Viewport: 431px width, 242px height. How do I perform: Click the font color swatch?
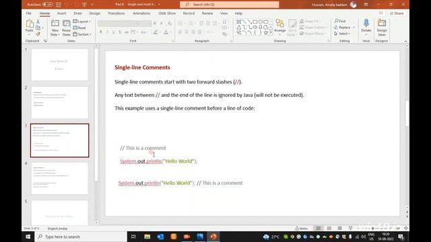pos(166,32)
